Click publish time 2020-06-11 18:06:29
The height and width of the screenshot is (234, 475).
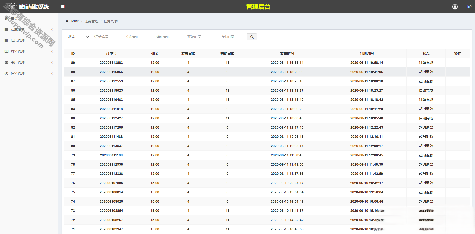coord(287,109)
